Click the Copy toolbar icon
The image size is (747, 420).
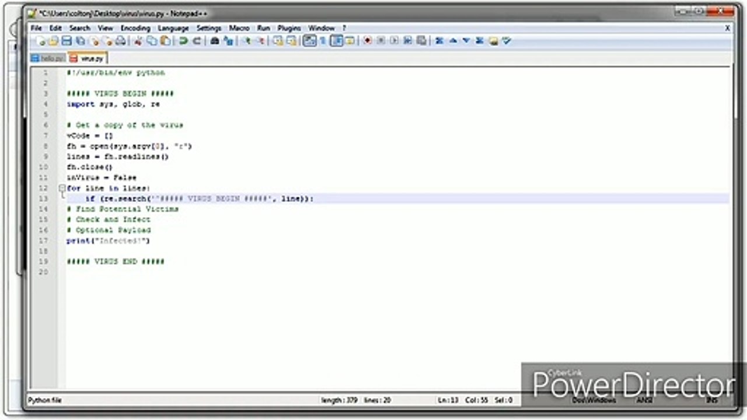152,41
